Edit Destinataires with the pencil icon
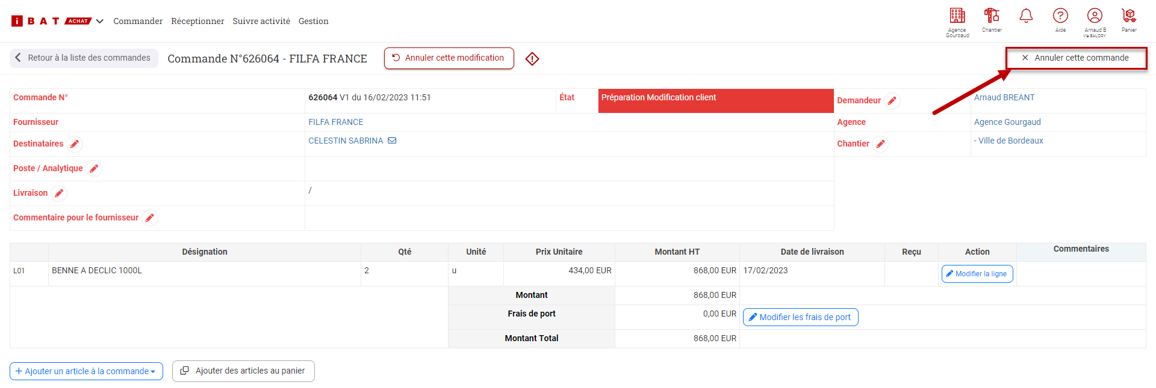Screen dimensions: 1156x388 tap(75, 144)
